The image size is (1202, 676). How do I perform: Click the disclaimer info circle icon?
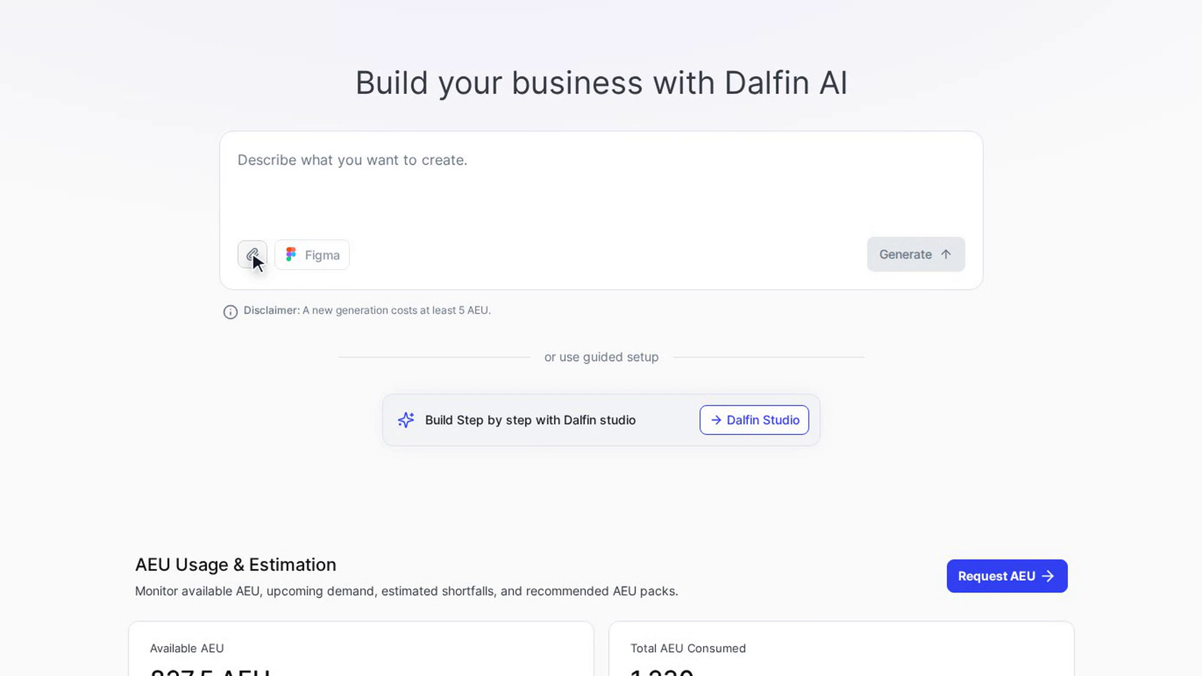pos(230,312)
